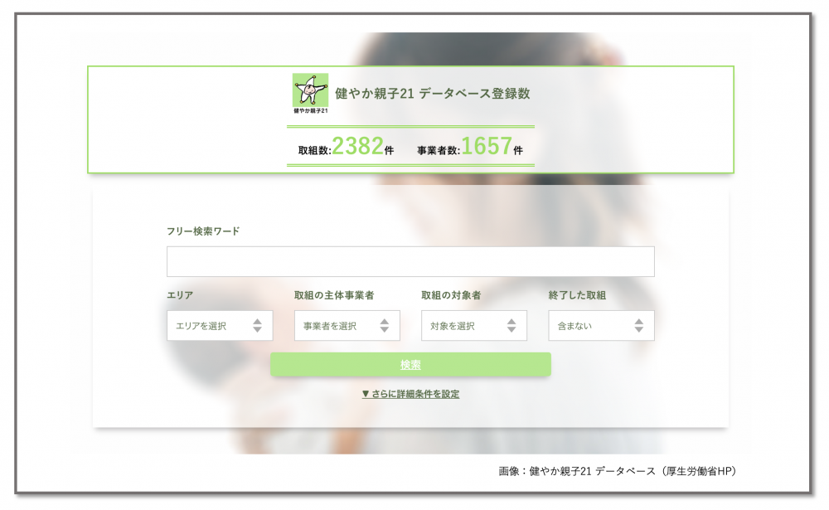The width and height of the screenshot is (829, 510).
Task: Click the 取組の主体事業者 label
Action: pyautogui.click(x=334, y=295)
